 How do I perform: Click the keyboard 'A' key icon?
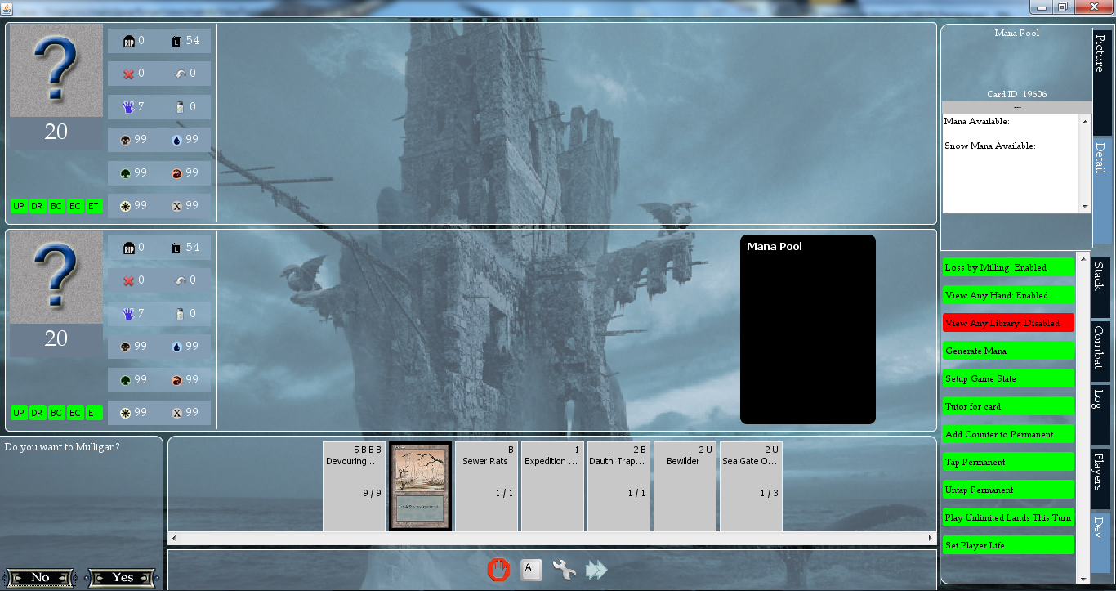tap(531, 570)
